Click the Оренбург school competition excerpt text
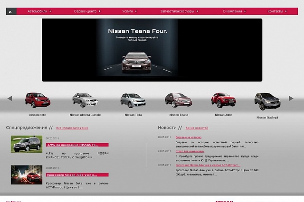304x202 pixels. pyautogui.click(x=217, y=158)
